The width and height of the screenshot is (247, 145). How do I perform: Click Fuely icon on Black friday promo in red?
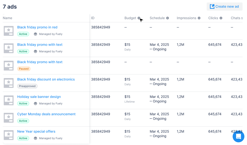coord(36,34)
